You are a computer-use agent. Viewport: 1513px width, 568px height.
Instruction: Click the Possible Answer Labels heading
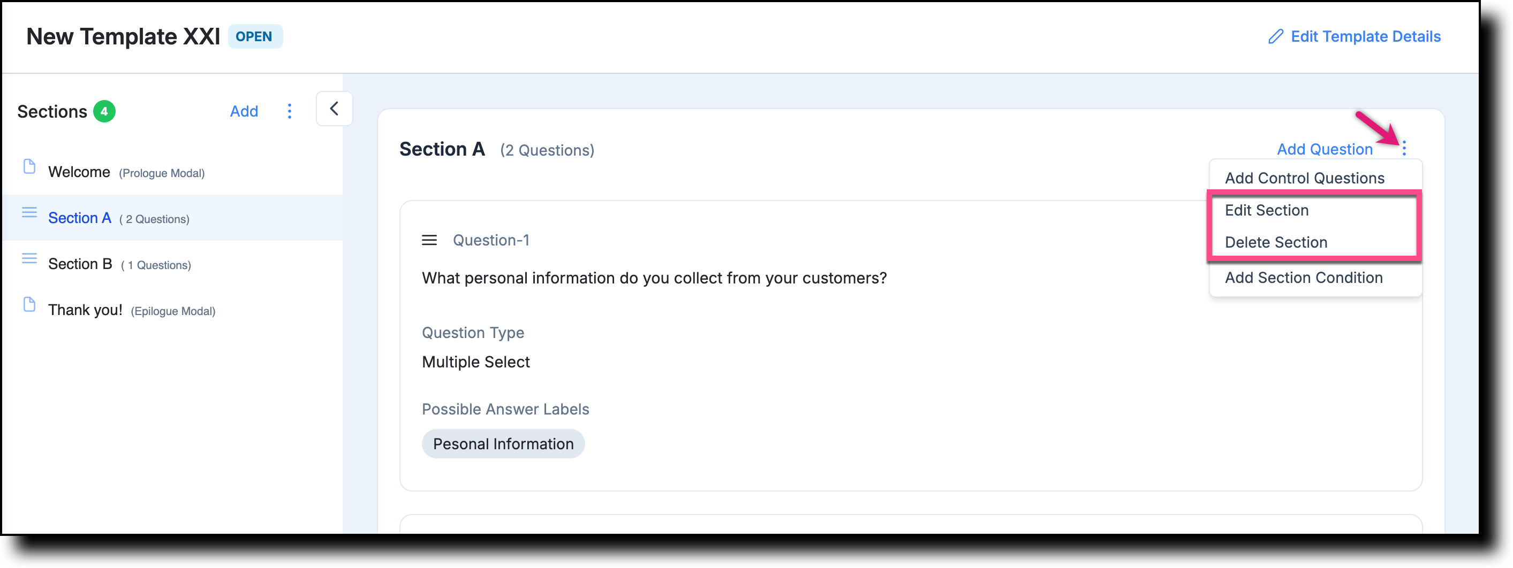pyautogui.click(x=505, y=409)
